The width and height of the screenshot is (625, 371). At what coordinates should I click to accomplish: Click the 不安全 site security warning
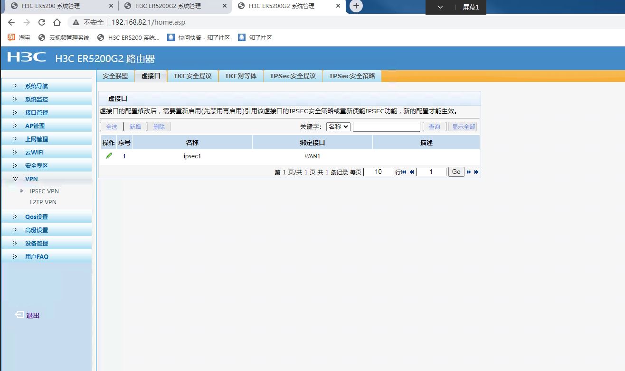coord(88,22)
